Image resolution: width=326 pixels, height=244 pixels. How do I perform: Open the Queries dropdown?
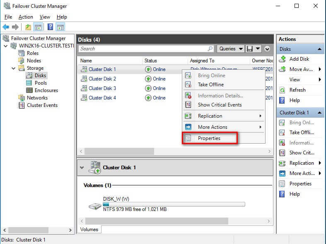[x=230, y=49]
